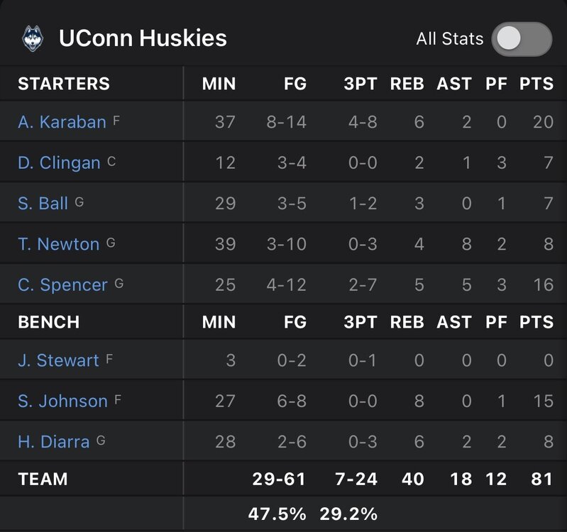
Task: Open S. Ball player page
Action: 43,204
